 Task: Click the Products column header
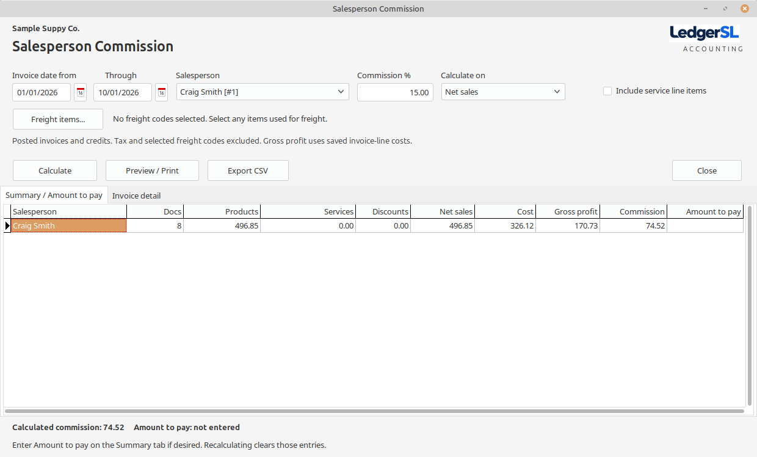click(222, 211)
